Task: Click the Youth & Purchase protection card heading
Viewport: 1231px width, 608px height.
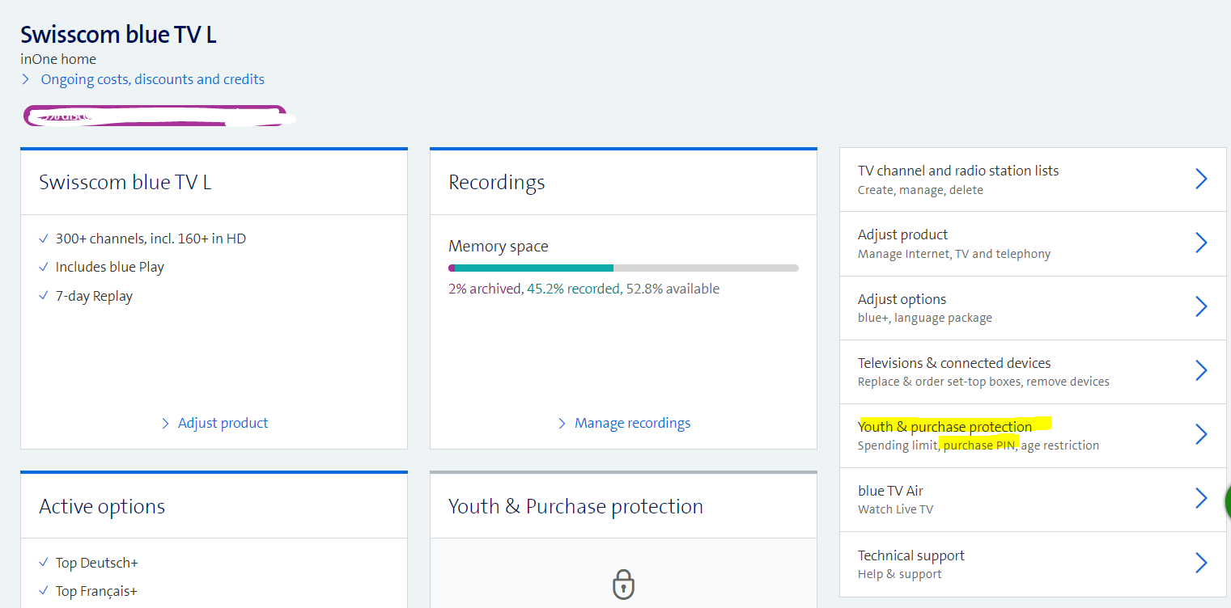Action: [575, 506]
